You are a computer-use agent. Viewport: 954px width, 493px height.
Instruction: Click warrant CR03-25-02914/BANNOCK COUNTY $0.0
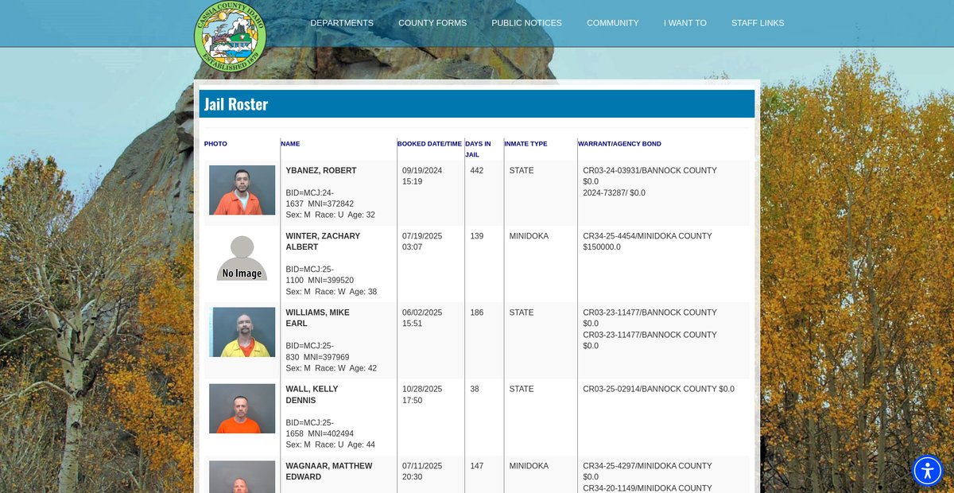click(658, 390)
